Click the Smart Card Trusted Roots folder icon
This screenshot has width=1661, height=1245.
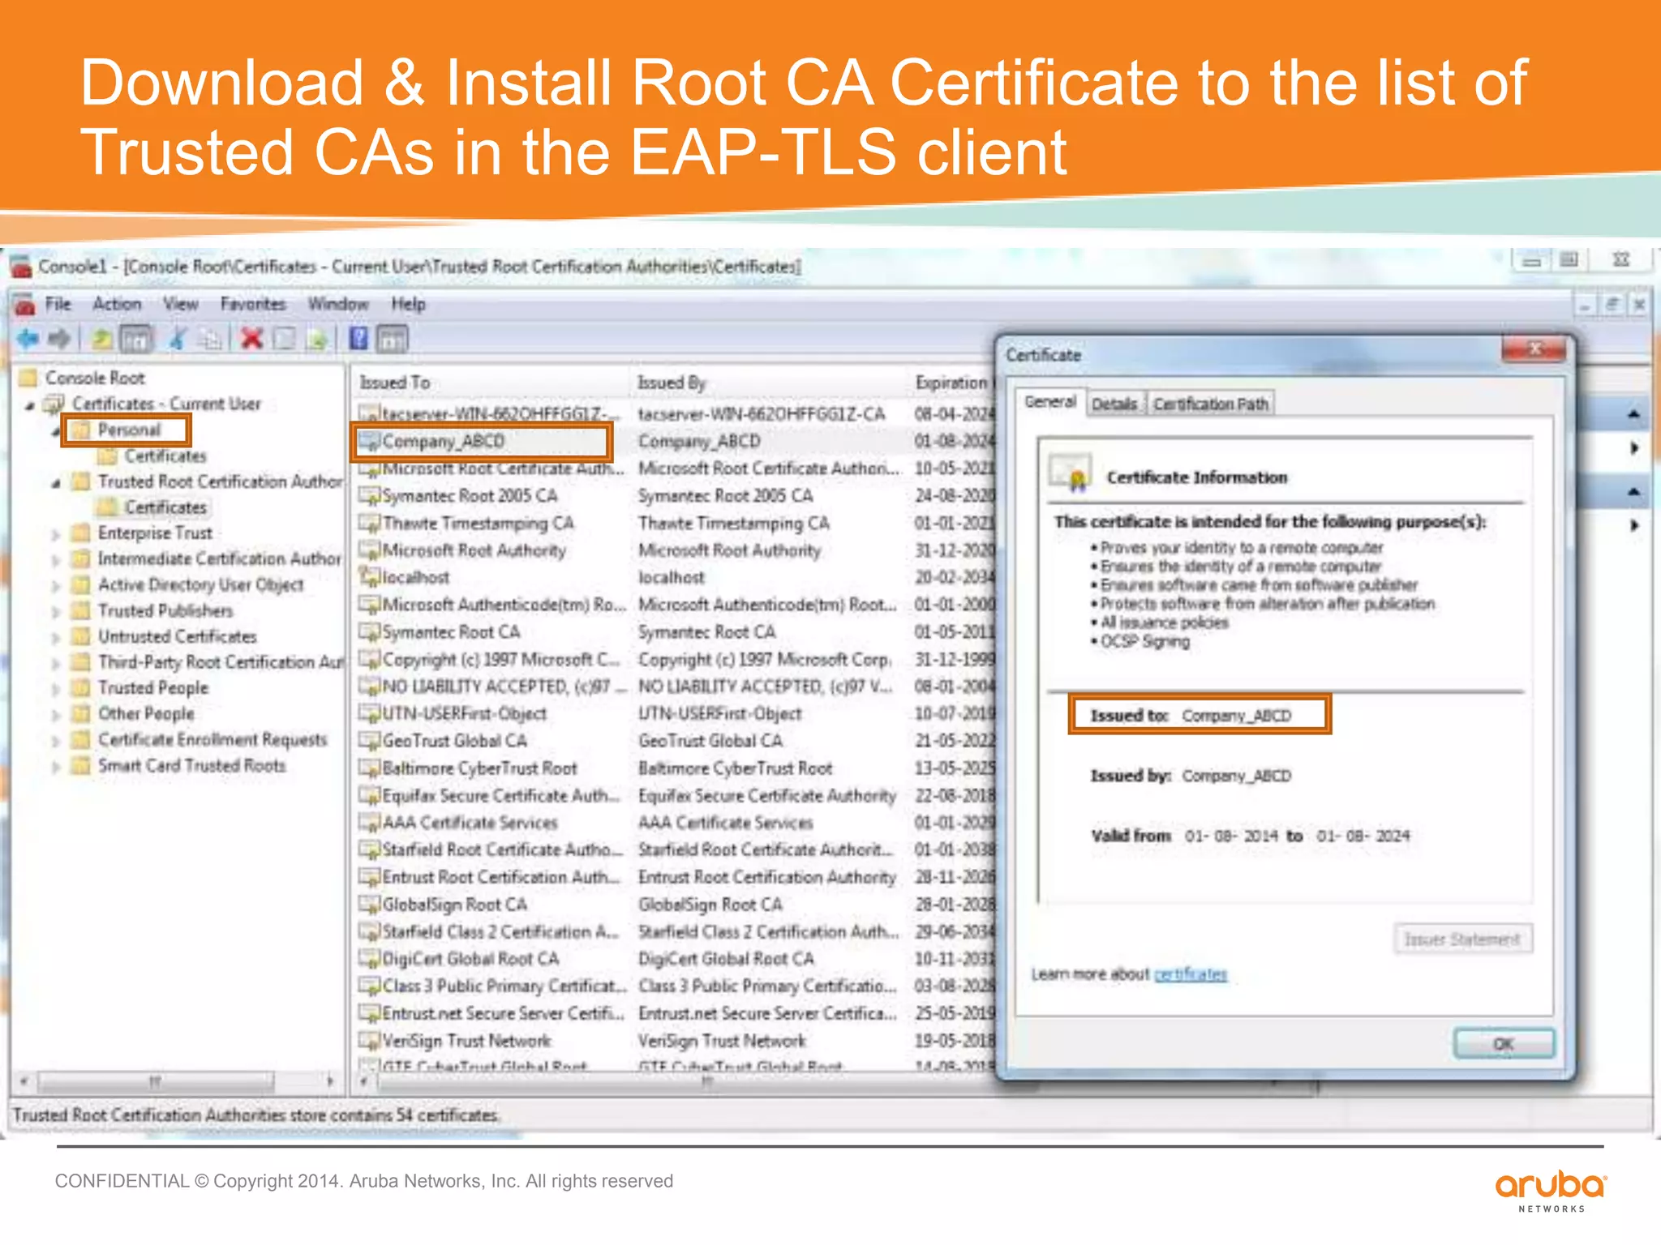click(x=80, y=765)
